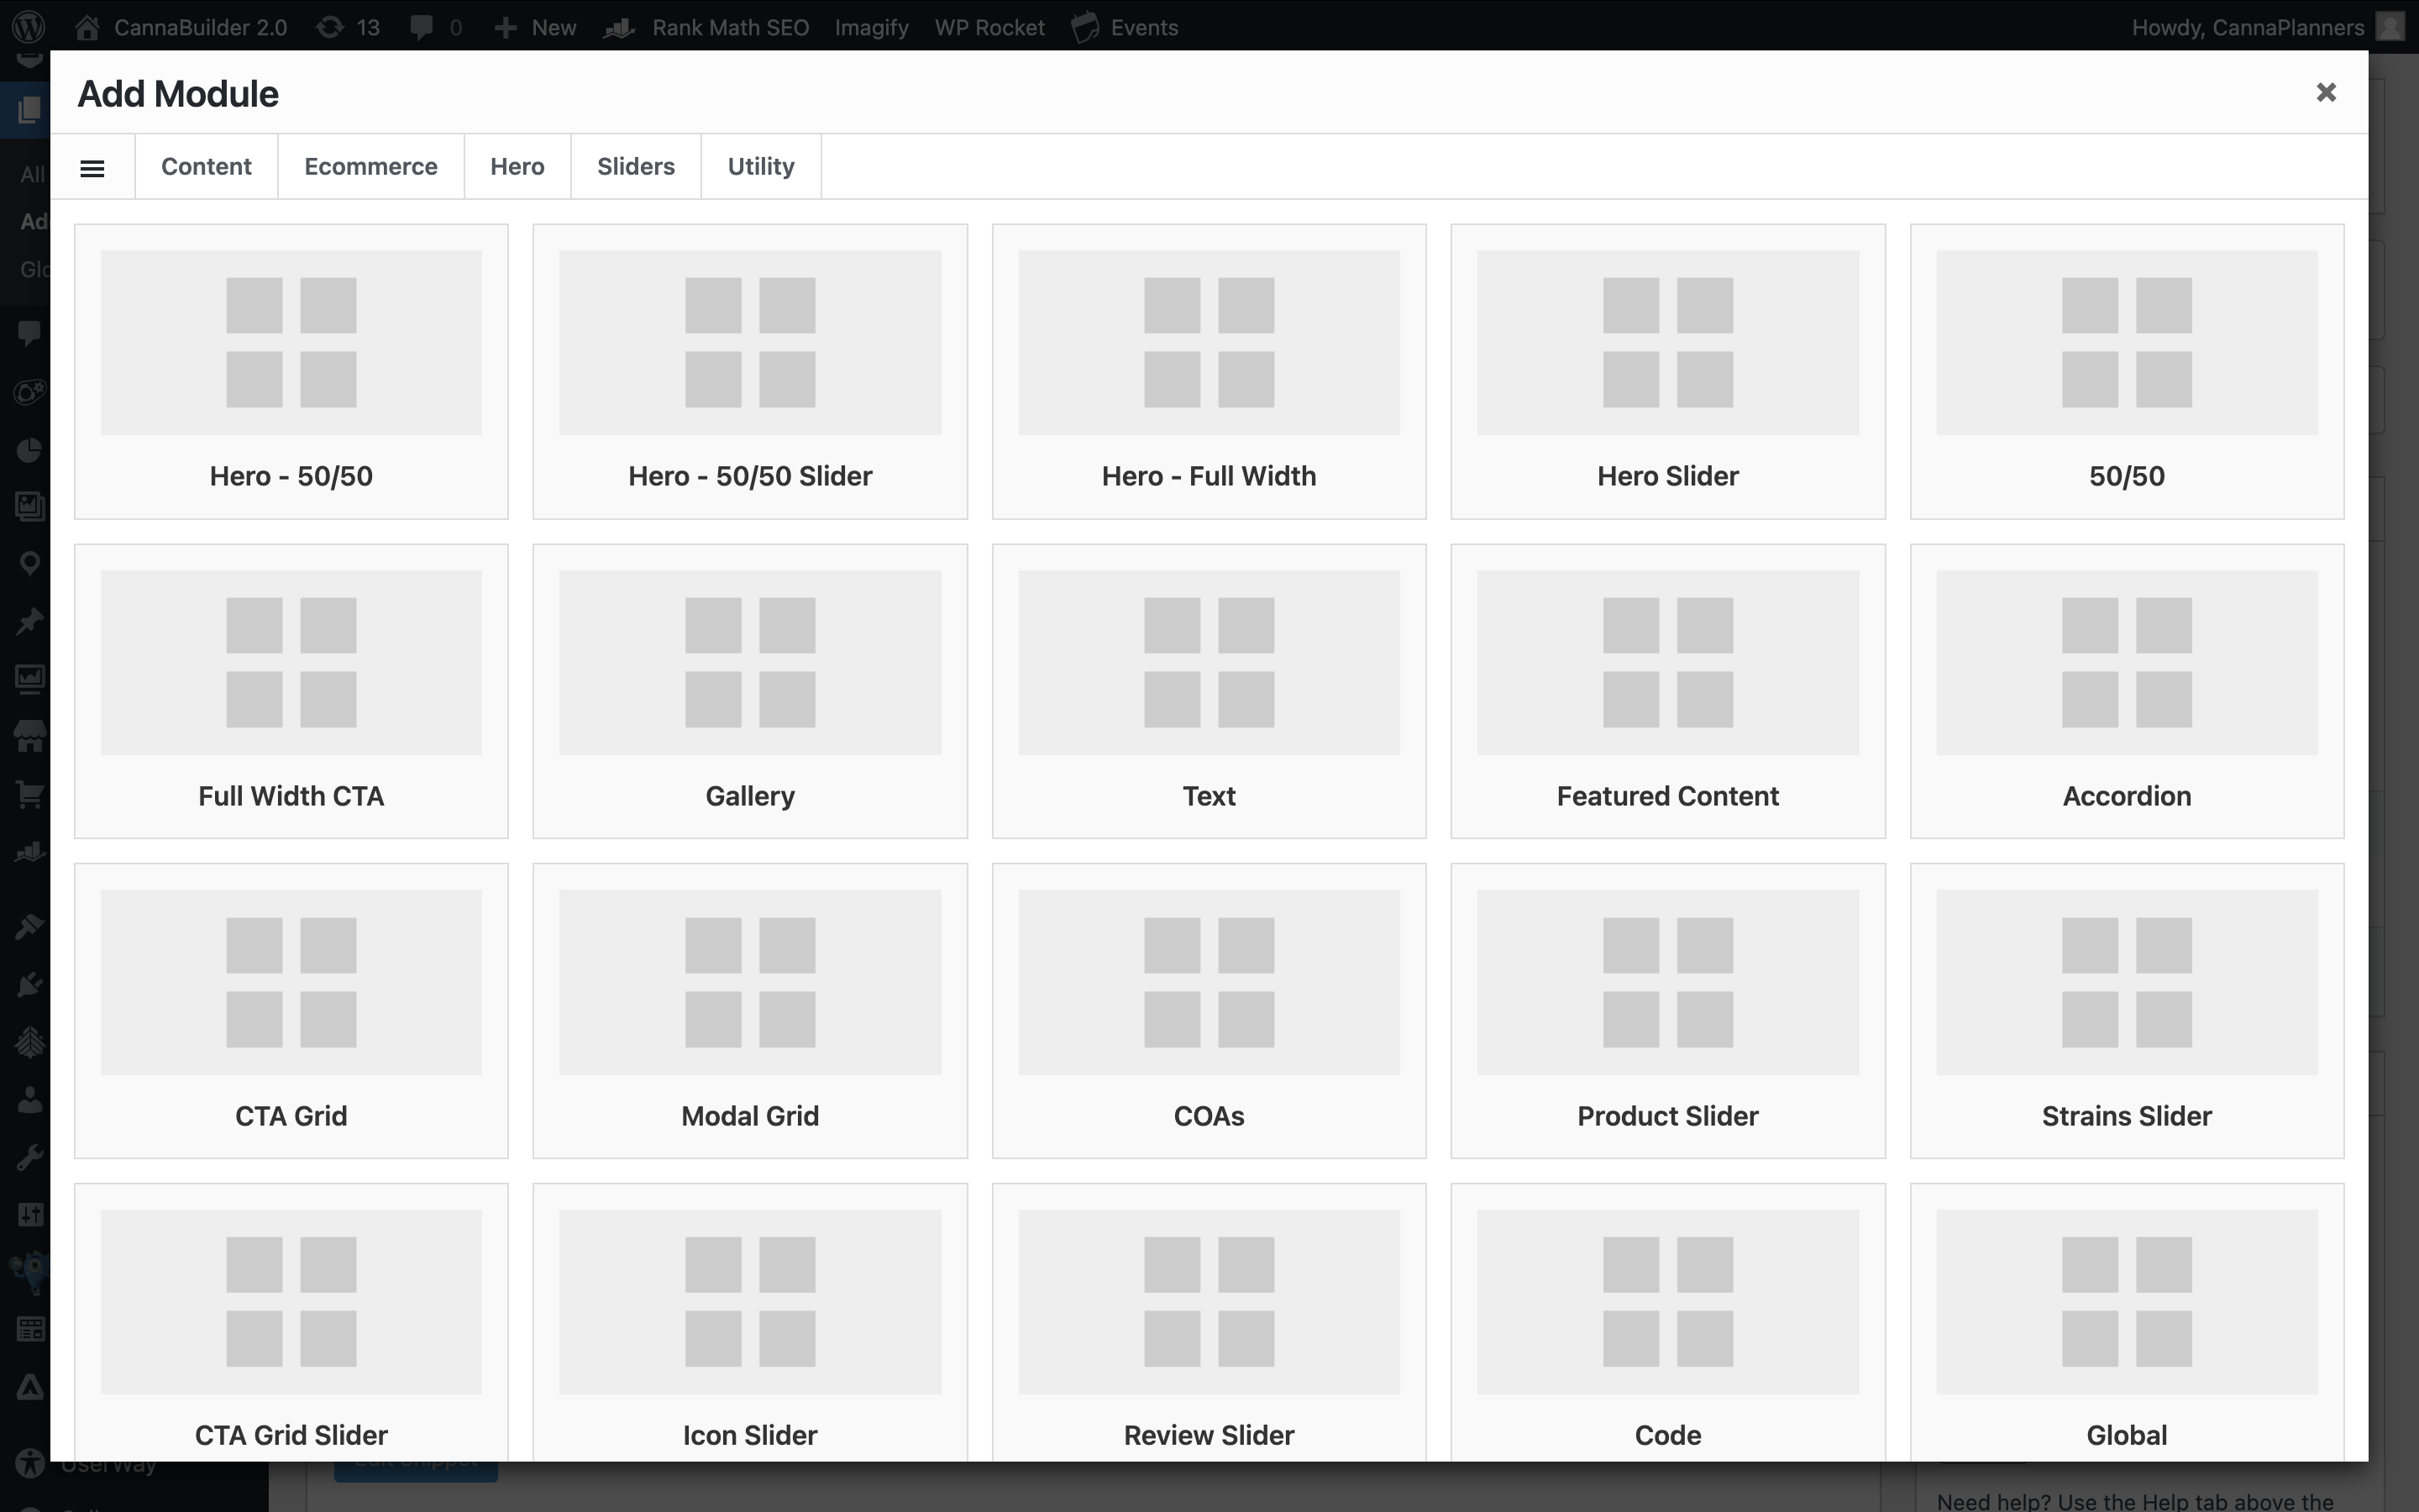Open the comments bubble icon
Viewport: 2419px width, 1512px height.
(x=422, y=27)
